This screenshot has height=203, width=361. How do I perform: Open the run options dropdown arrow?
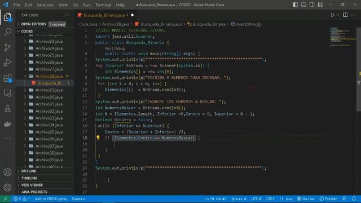pyautogui.click(x=338, y=15)
